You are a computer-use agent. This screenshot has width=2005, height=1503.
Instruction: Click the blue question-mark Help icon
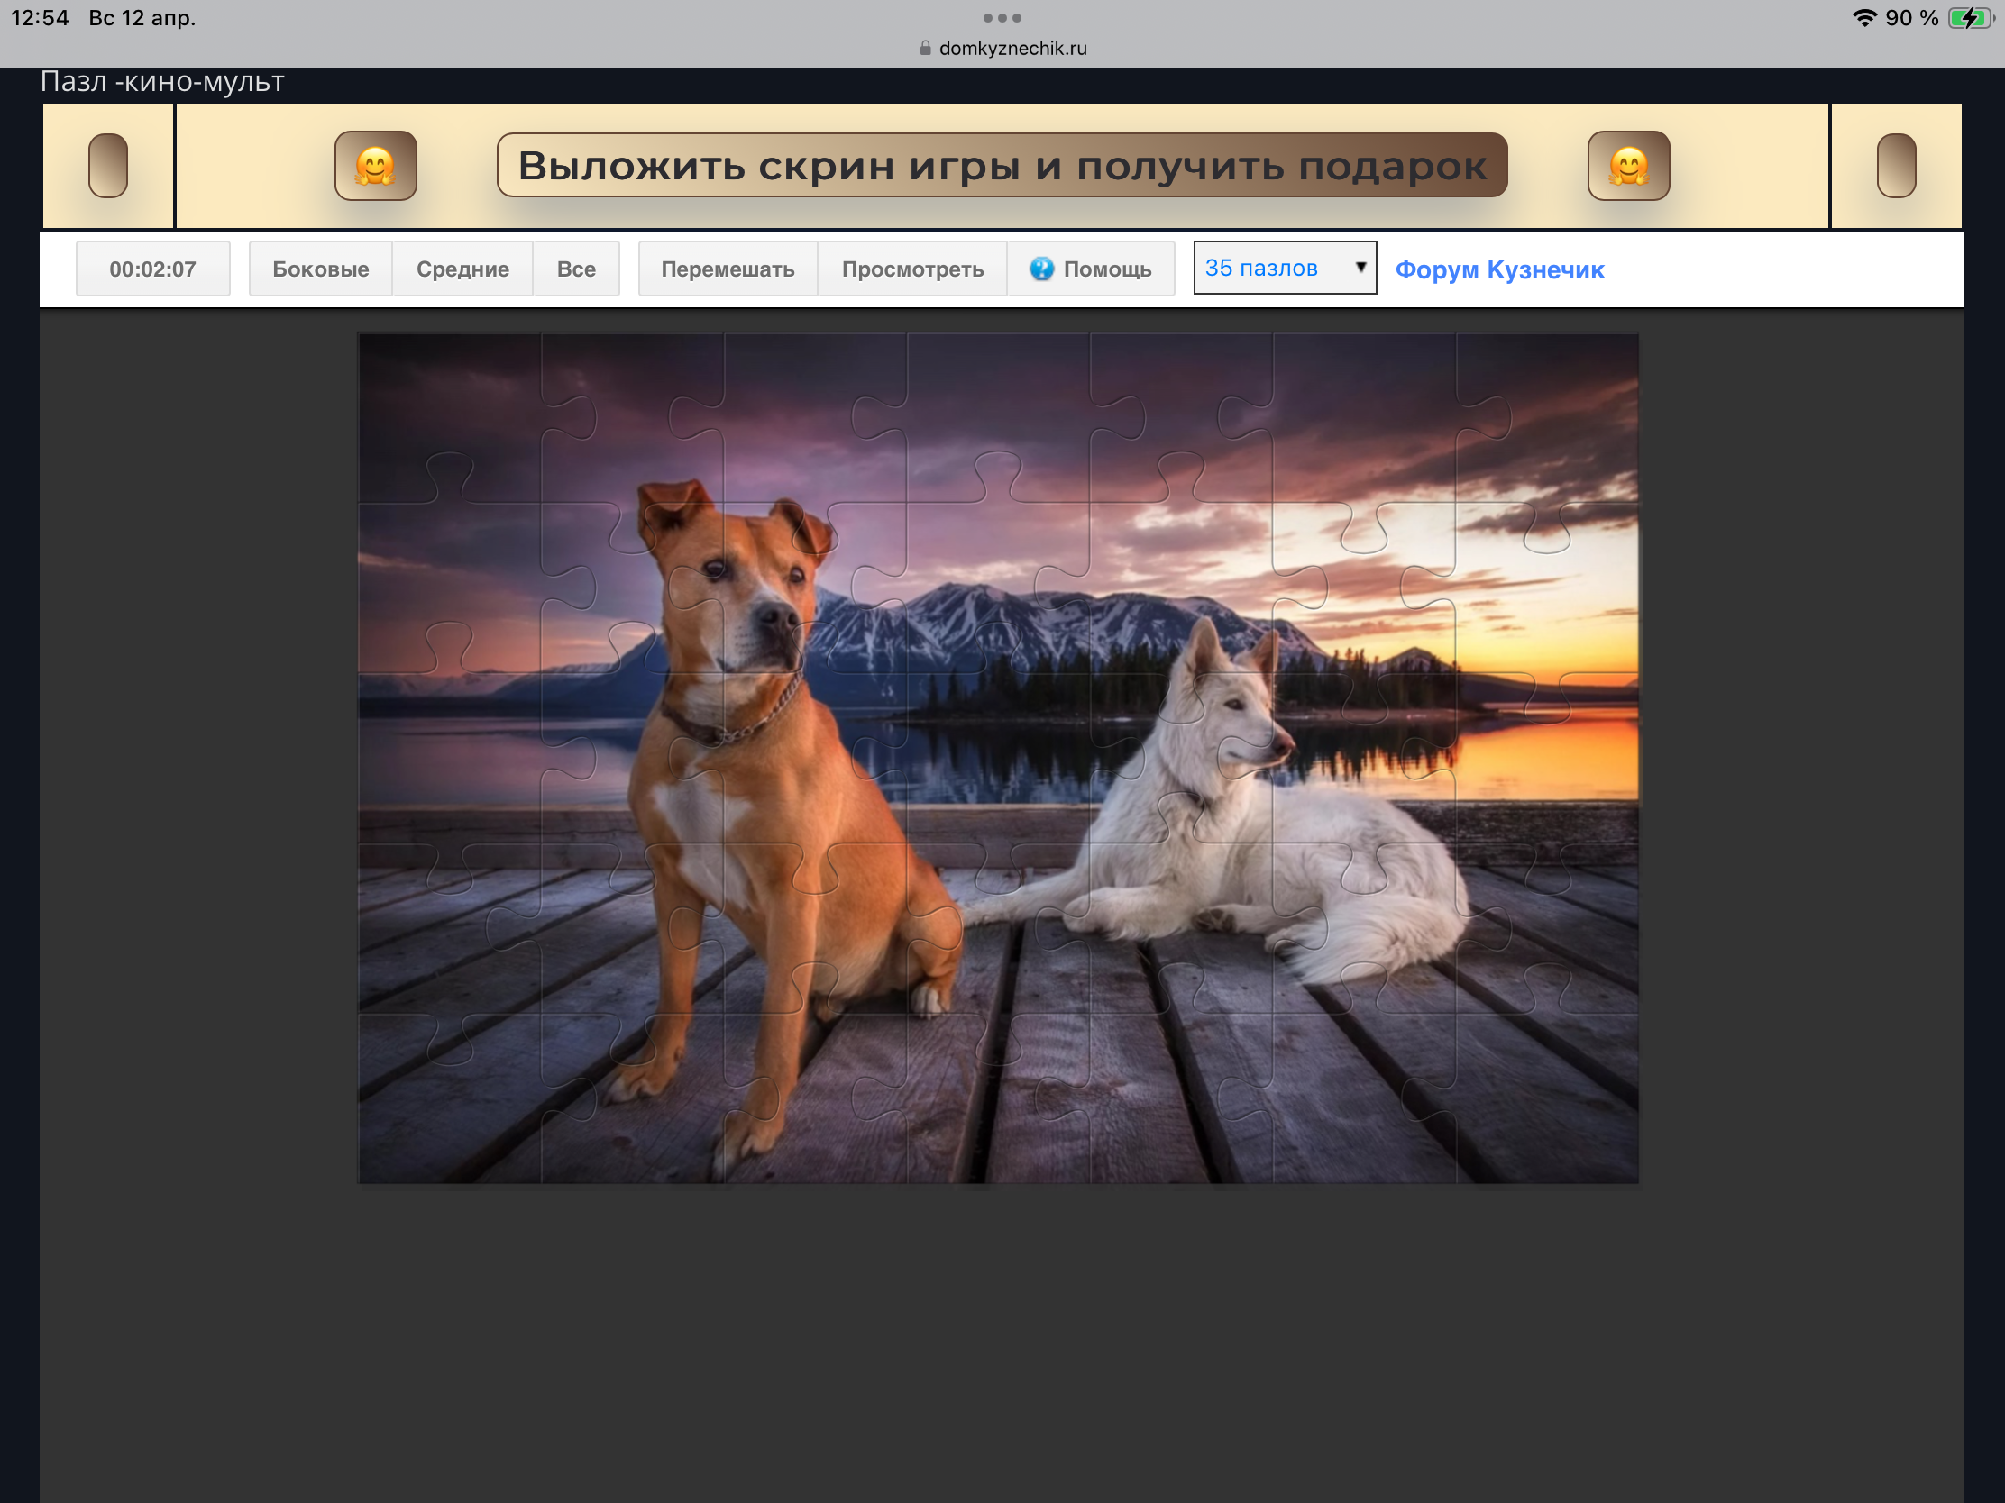(x=1041, y=269)
